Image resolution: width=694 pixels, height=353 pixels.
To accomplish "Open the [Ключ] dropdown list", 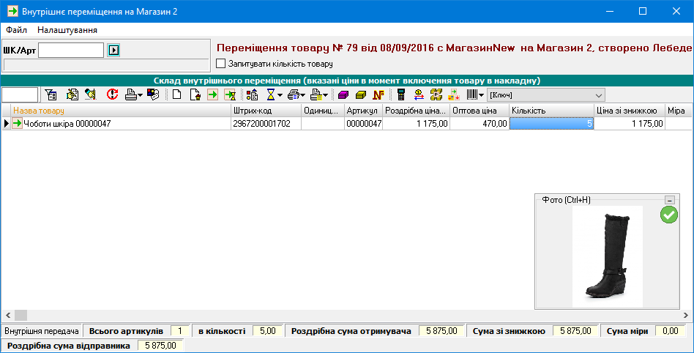I will pyautogui.click(x=599, y=95).
